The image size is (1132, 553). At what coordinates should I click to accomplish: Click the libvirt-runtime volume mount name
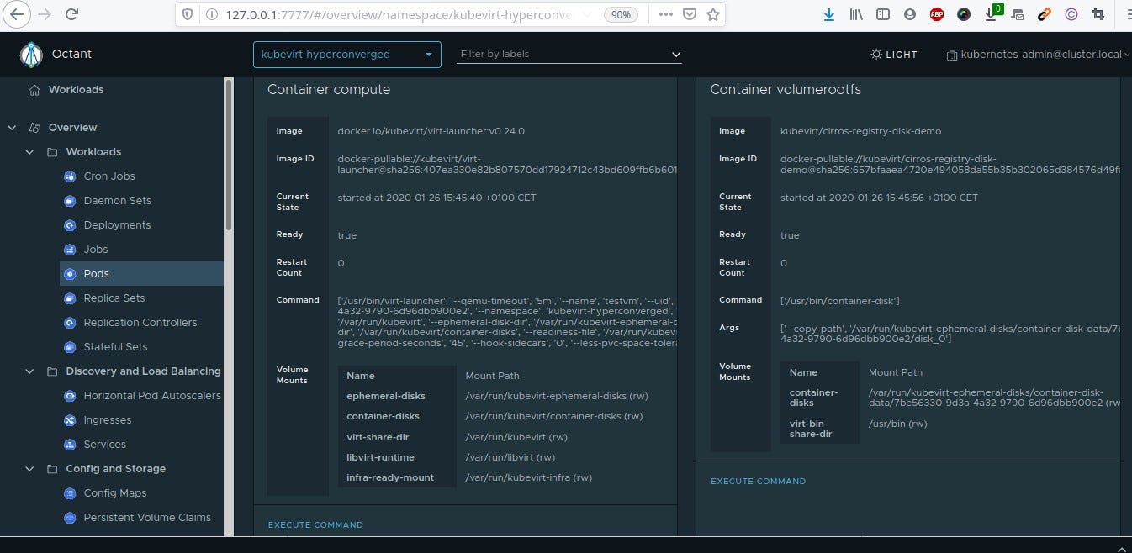(380, 457)
